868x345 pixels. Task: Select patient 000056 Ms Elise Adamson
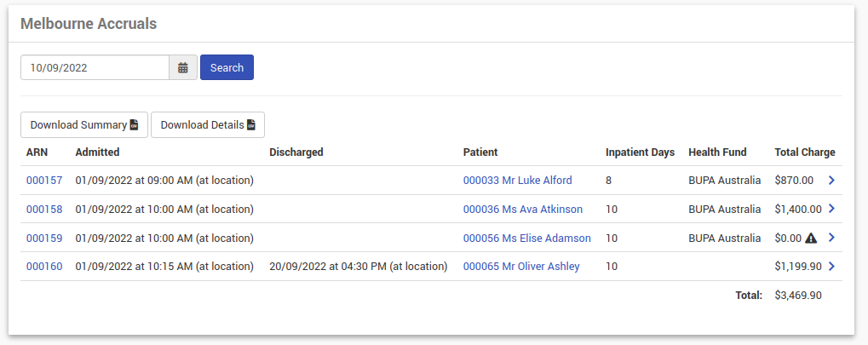[x=526, y=239]
